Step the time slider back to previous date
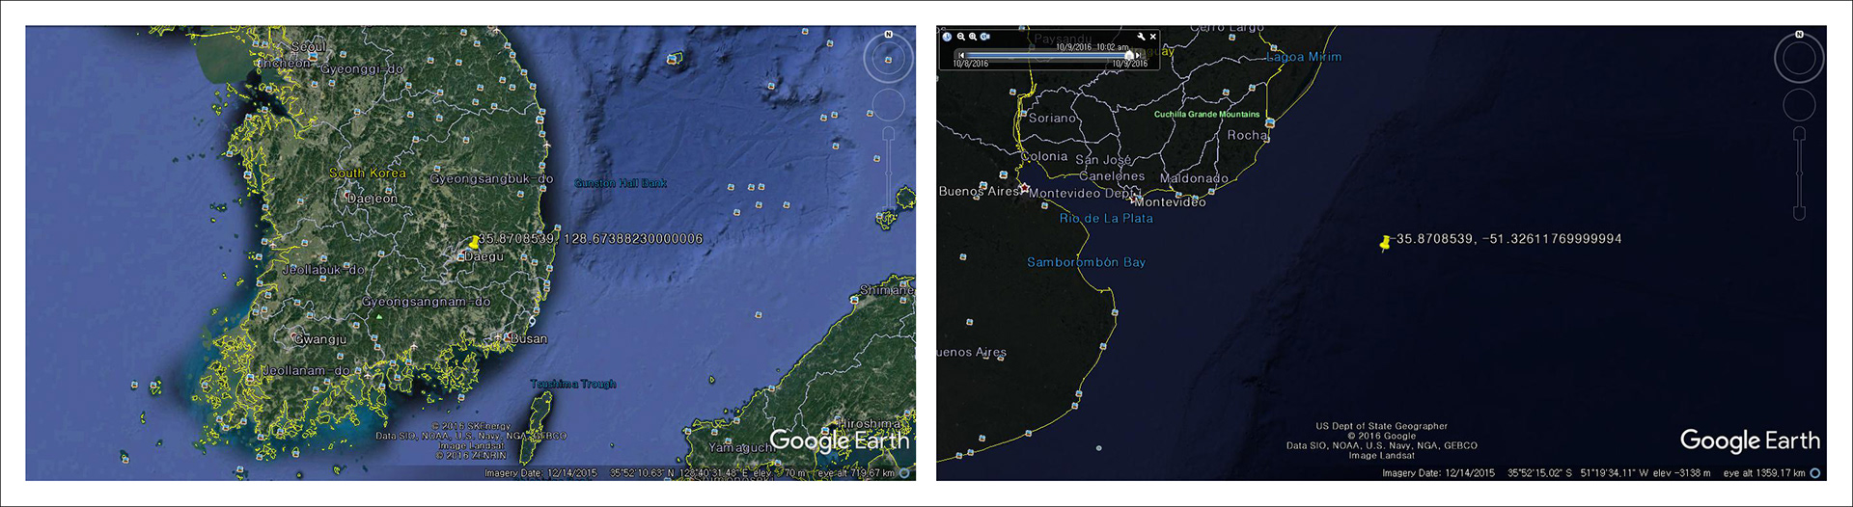 coord(961,55)
